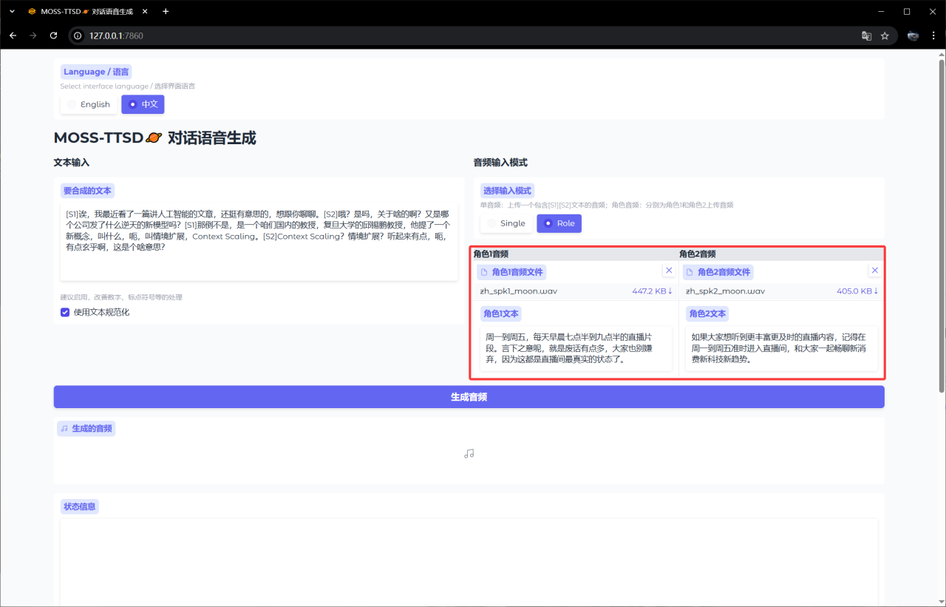Click the 文本输入 section heading
This screenshot has height=607, width=946.
(x=72, y=163)
